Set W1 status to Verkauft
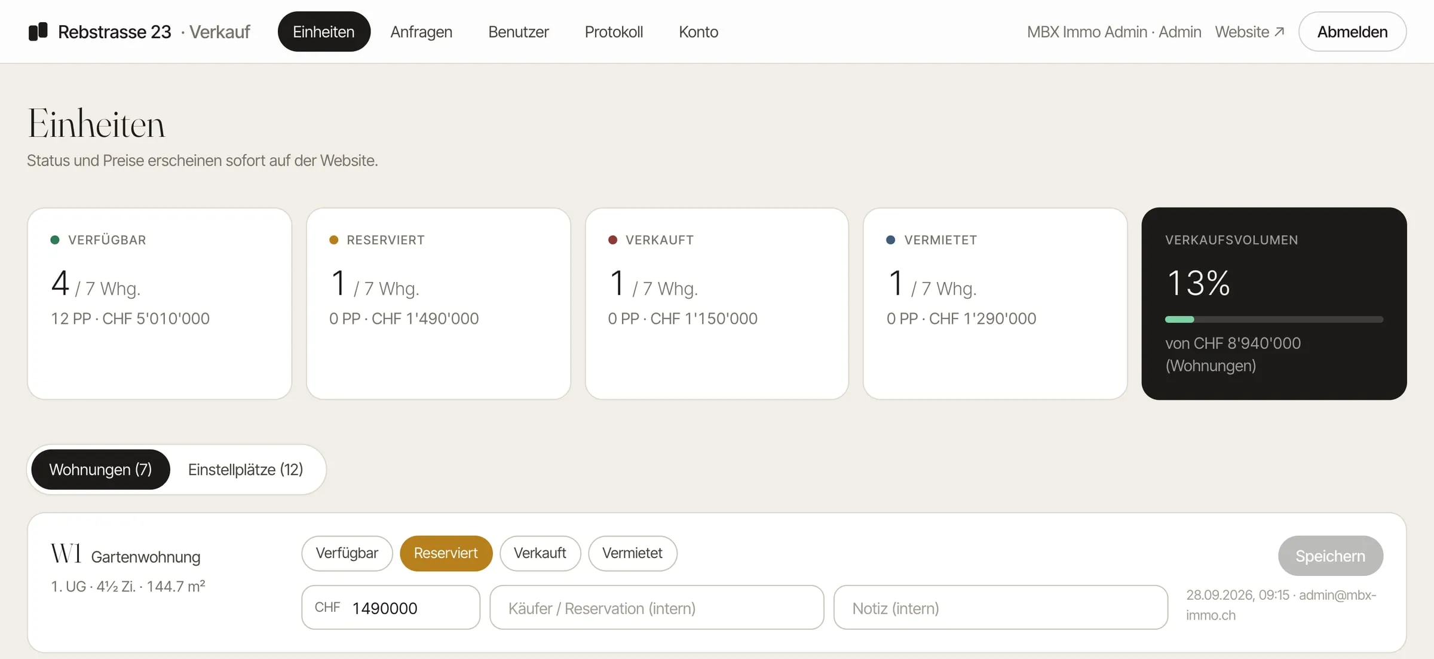Screen dimensions: 1434x659 [x=540, y=553]
